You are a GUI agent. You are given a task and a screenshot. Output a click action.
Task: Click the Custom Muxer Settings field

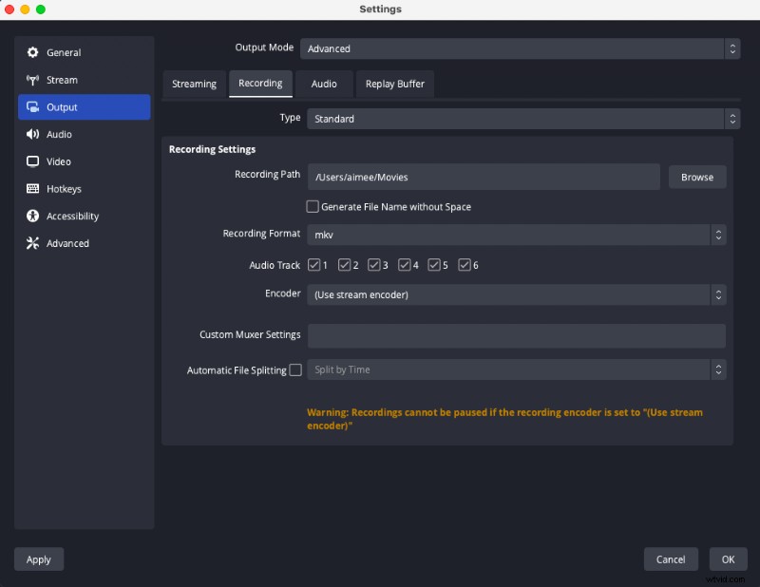click(x=518, y=335)
